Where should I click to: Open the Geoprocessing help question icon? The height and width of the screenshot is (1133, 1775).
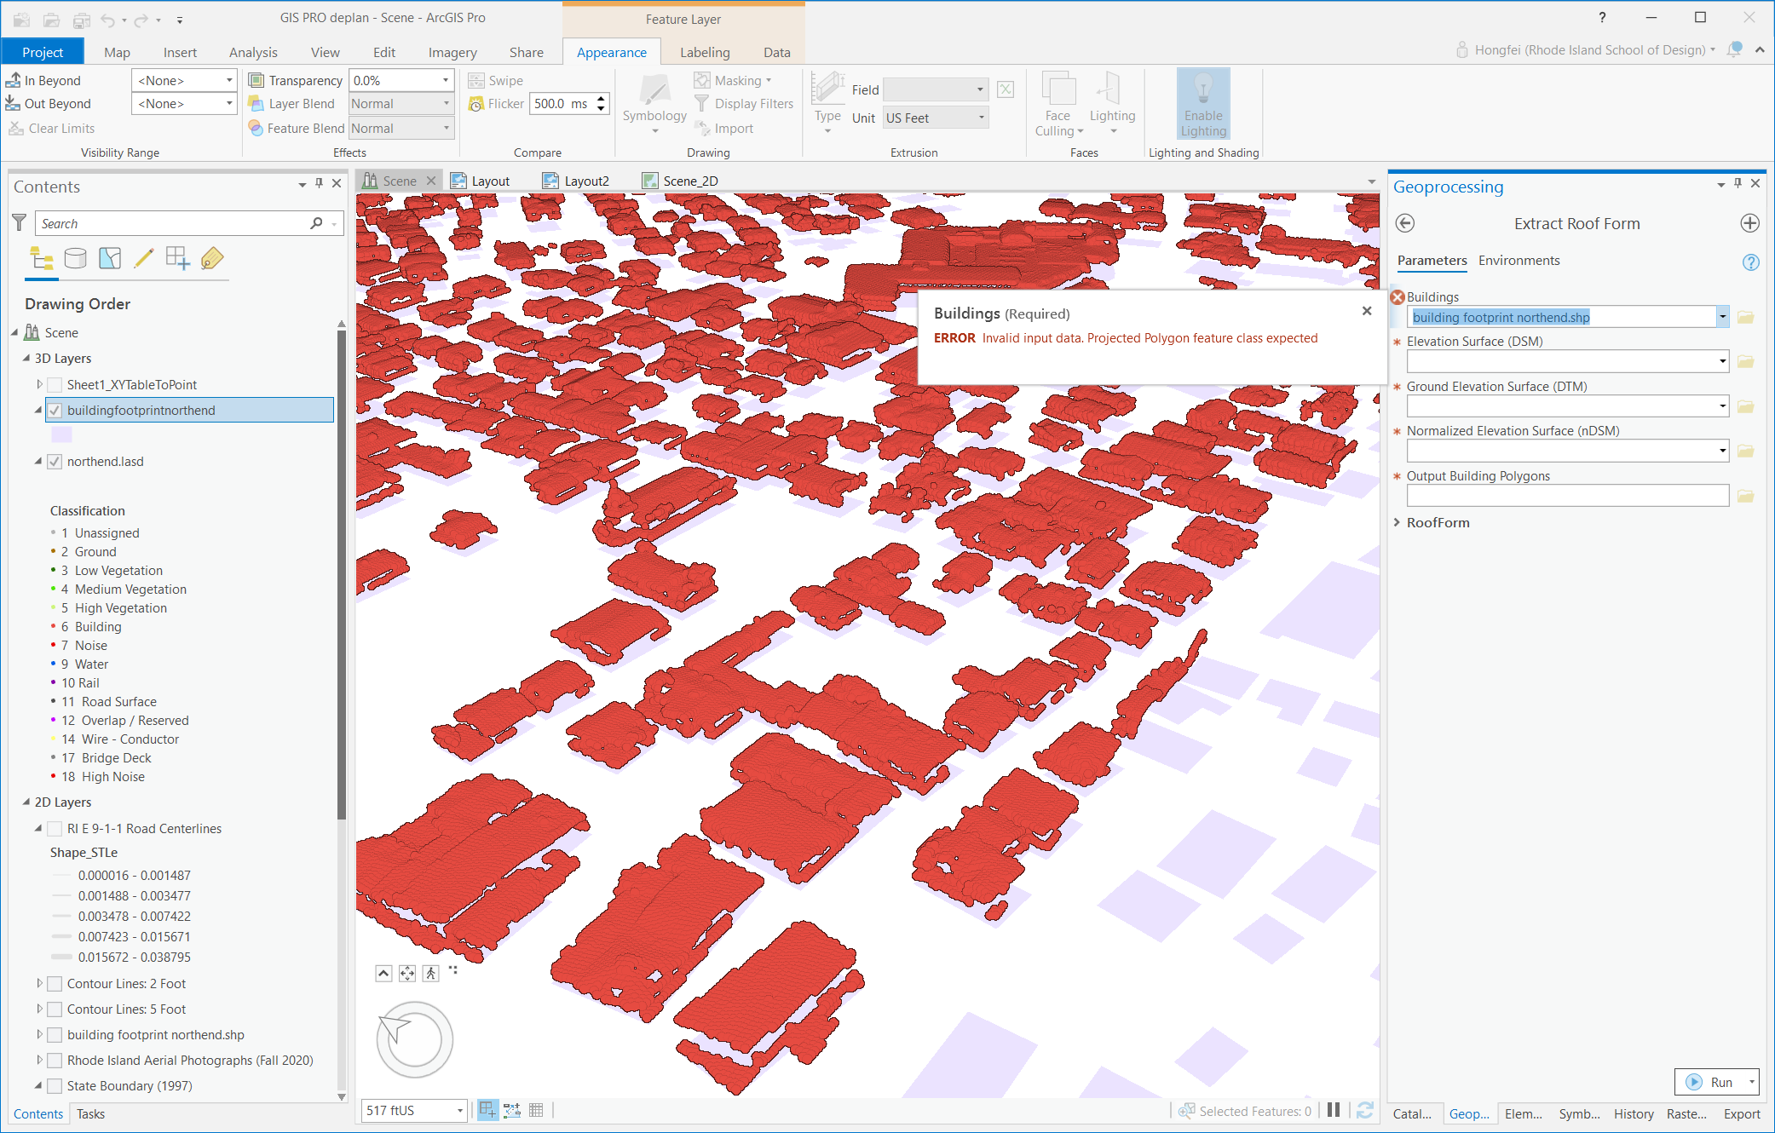click(x=1750, y=262)
